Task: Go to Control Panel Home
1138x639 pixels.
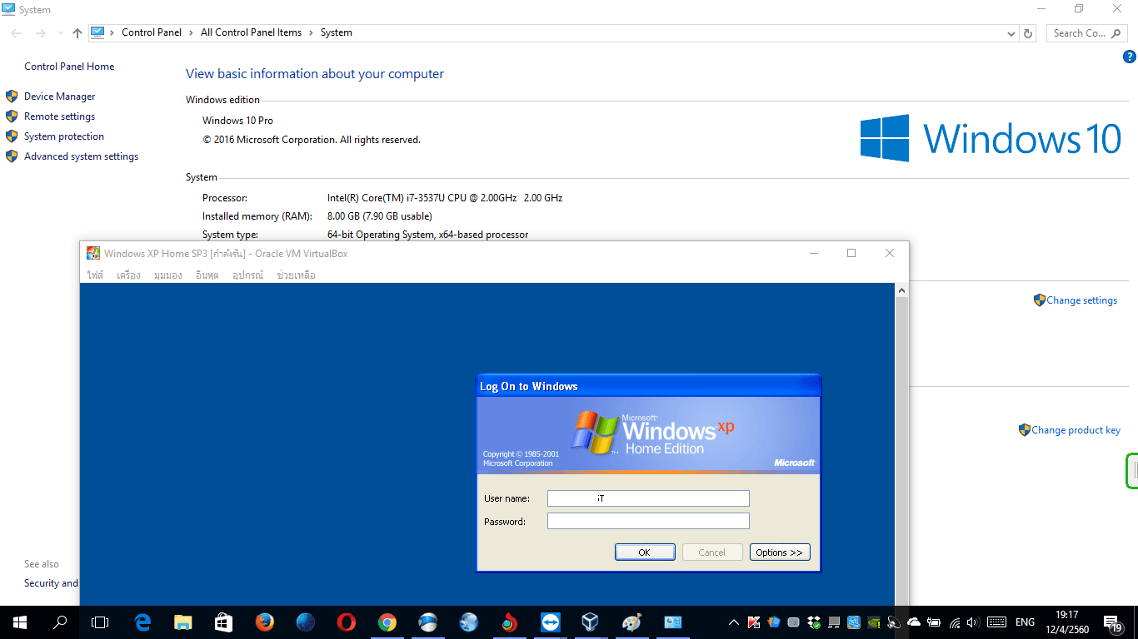Action: pos(69,67)
